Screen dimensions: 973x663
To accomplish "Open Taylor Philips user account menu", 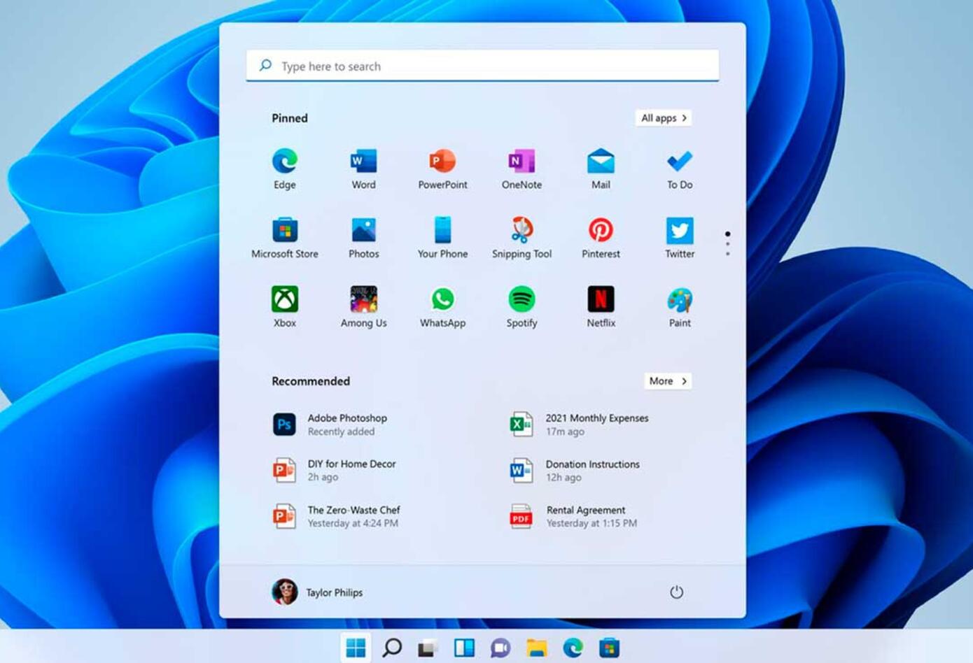I will tap(317, 592).
